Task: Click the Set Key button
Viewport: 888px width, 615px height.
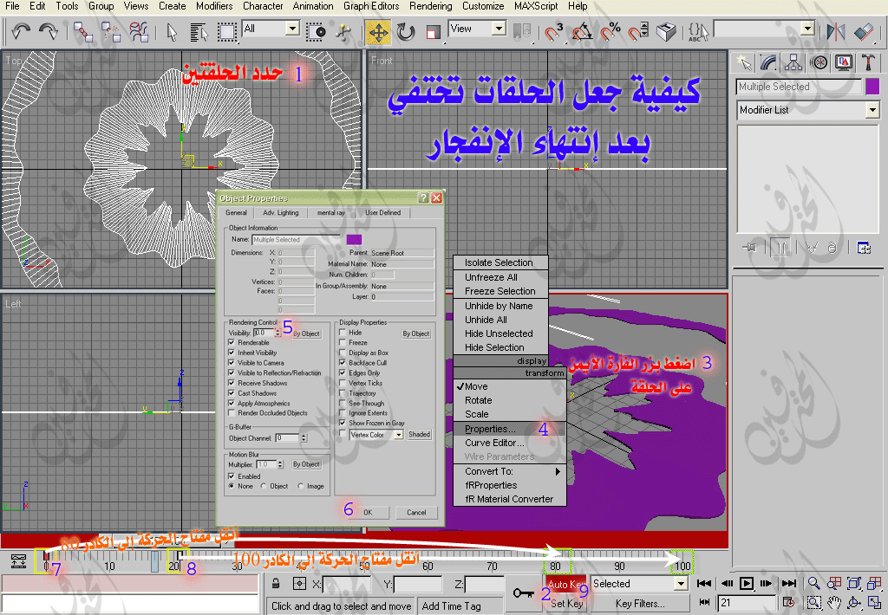Action: [x=565, y=604]
